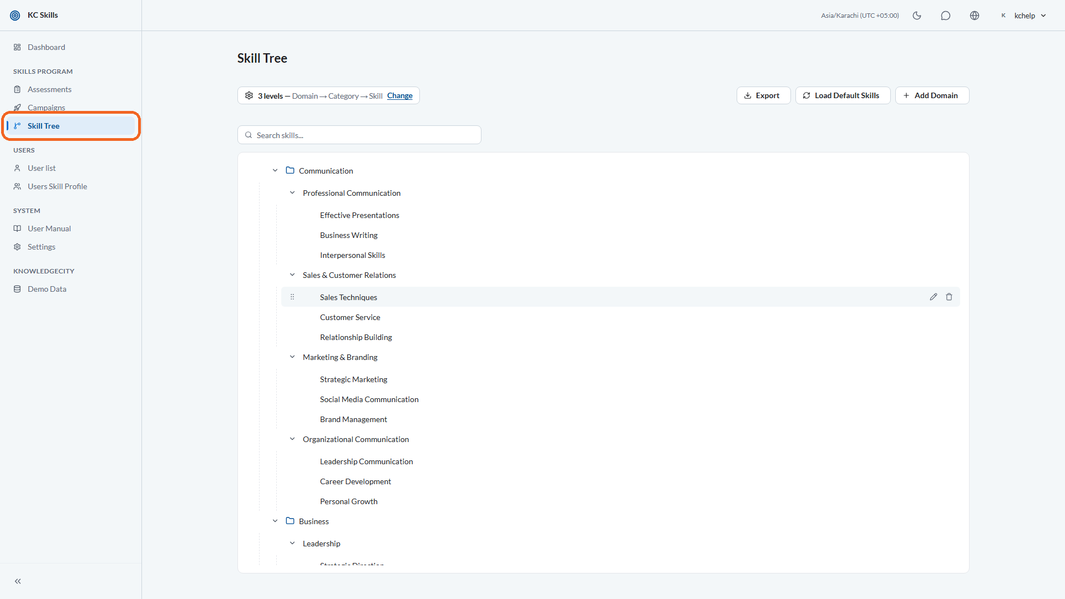Open the chat bubble icon

click(946, 16)
